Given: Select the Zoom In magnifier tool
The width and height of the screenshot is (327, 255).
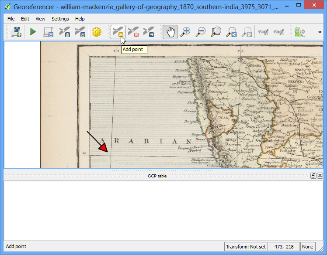Looking at the screenshot, I should 185,32.
